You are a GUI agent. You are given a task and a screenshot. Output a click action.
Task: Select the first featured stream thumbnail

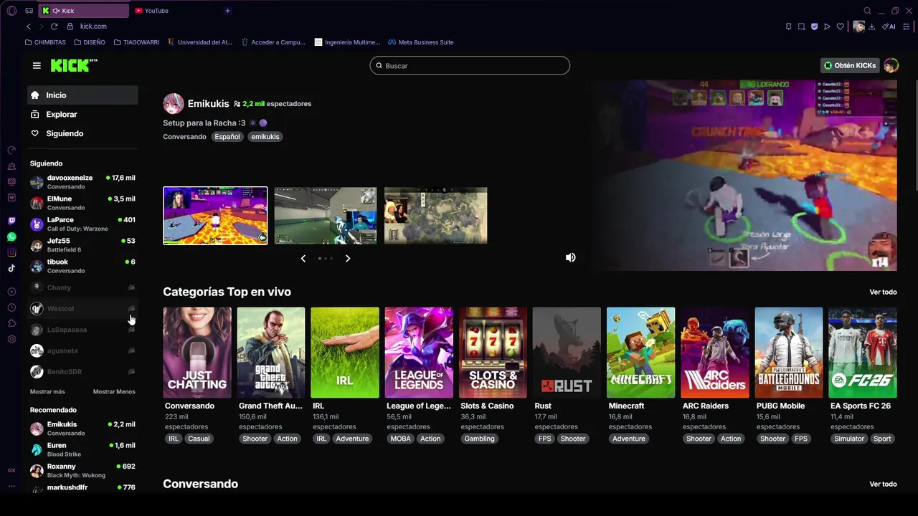coord(215,216)
